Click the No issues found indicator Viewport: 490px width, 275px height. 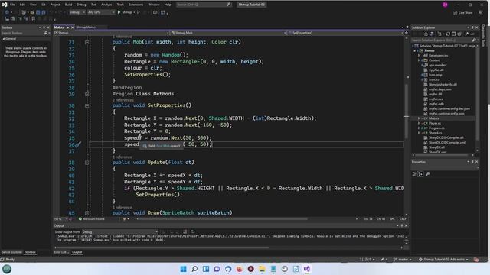pos(92,219)
